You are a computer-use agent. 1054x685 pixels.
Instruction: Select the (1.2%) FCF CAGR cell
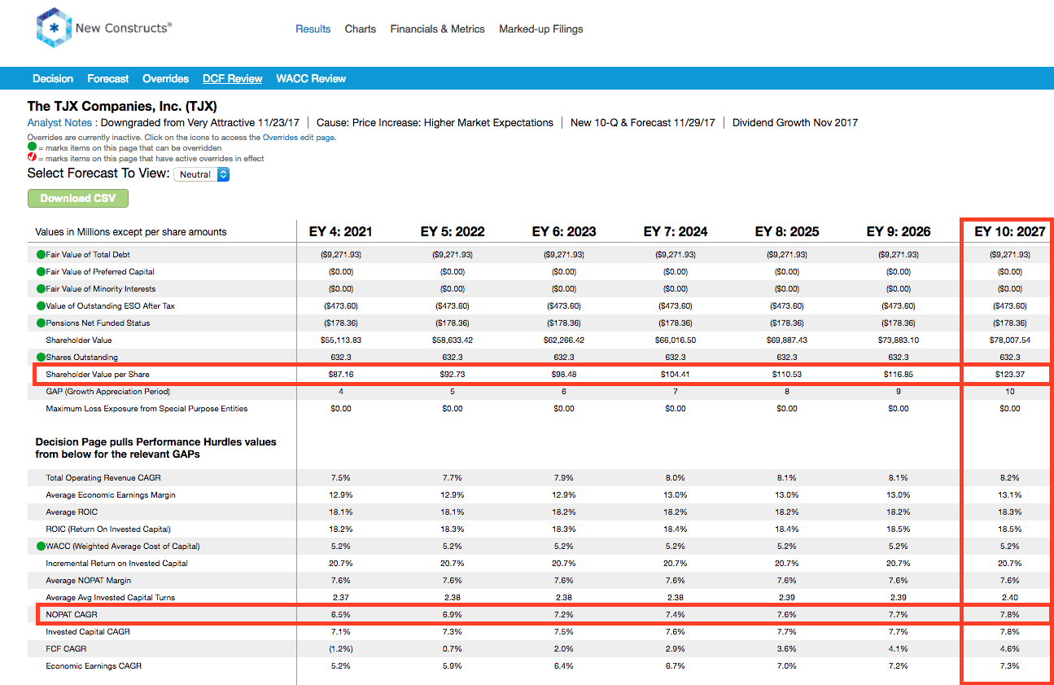pos(341,648)
